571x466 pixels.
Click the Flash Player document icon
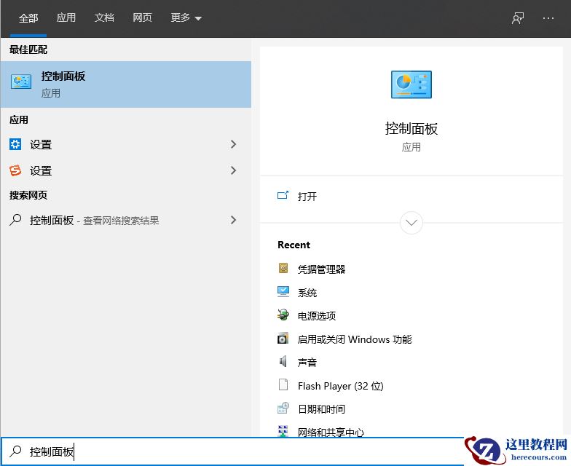283,384
